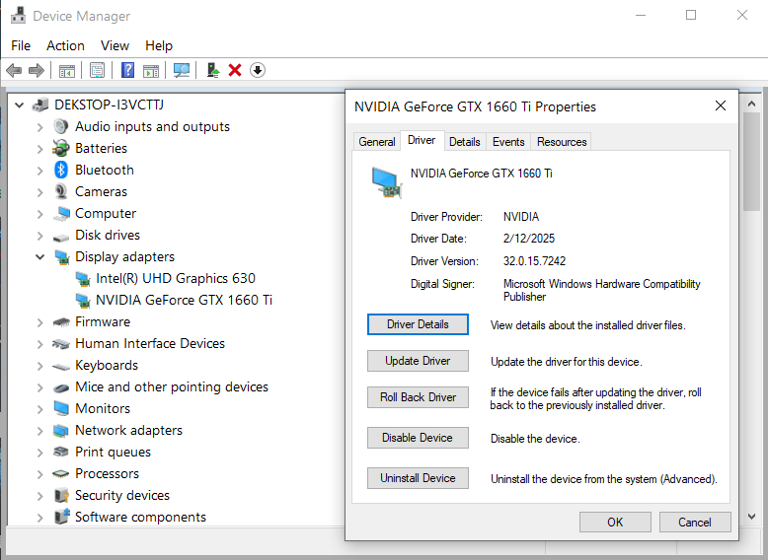Click the Device Manager title bar icon
The height and width of the screenshot is (560, 768).
pos(18,16)
